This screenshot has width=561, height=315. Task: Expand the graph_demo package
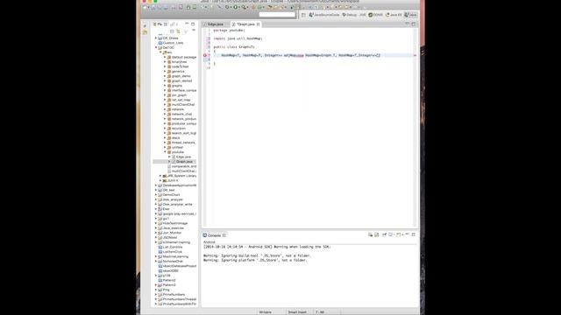(166, 76)
